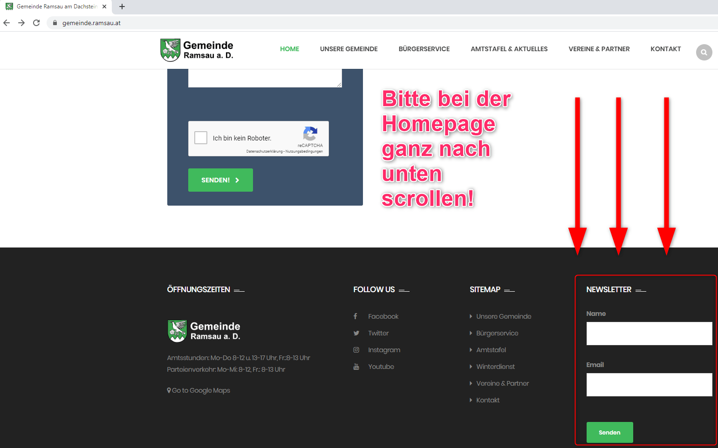
Task: Open the Instagram link
Action: coord(384,350)
